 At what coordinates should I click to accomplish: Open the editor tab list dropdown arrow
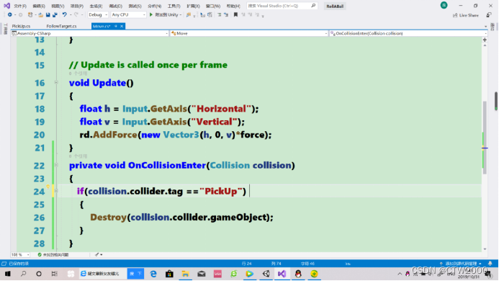point(485,27)
